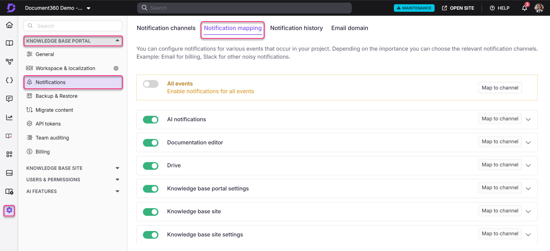The width and height of the screenshot is (550, 251).
Task: Click Map to channel for Knowledge base site
Action: (x=500, y=211)
